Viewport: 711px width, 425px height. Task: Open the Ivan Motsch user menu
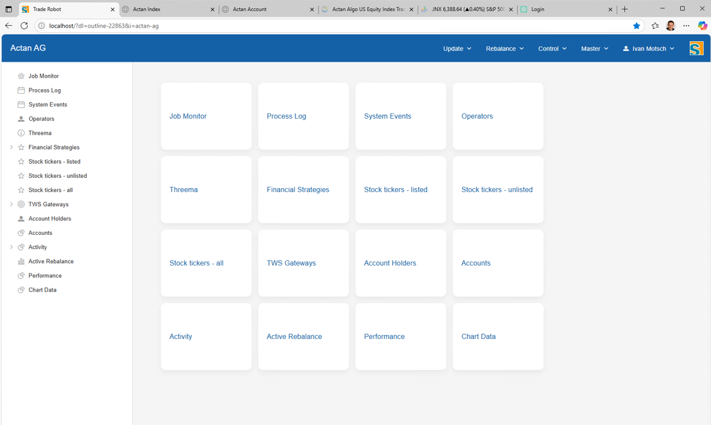(x=649, y=49)
